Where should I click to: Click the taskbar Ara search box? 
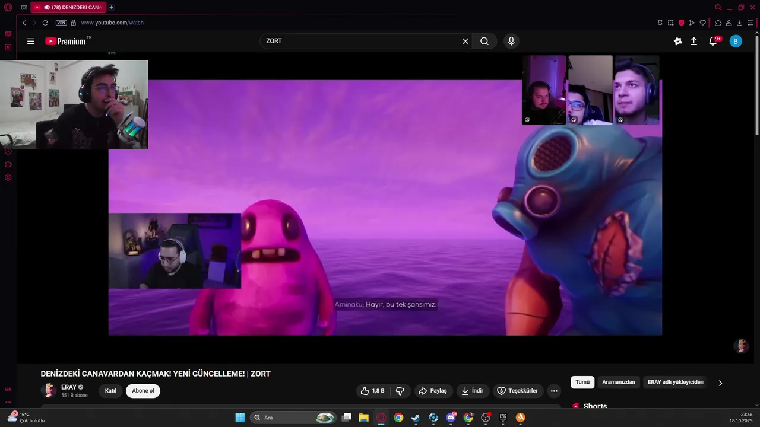point(294,418)
